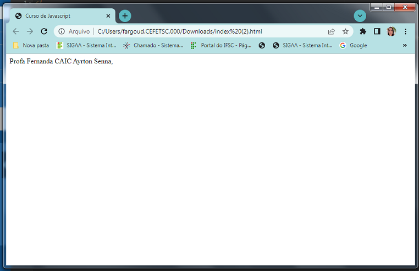The height and width of the screenshot is (271, 419).
Task: Open the user profile avatar
Action: coord(391,31)
